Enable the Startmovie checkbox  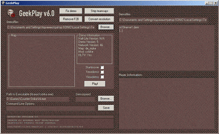[x=102, y=68]
